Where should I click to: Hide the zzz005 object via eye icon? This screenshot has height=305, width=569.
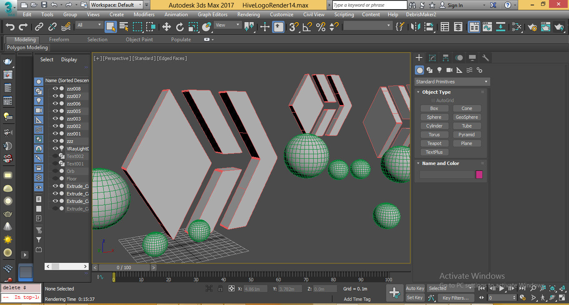click(x=55, y=111)
